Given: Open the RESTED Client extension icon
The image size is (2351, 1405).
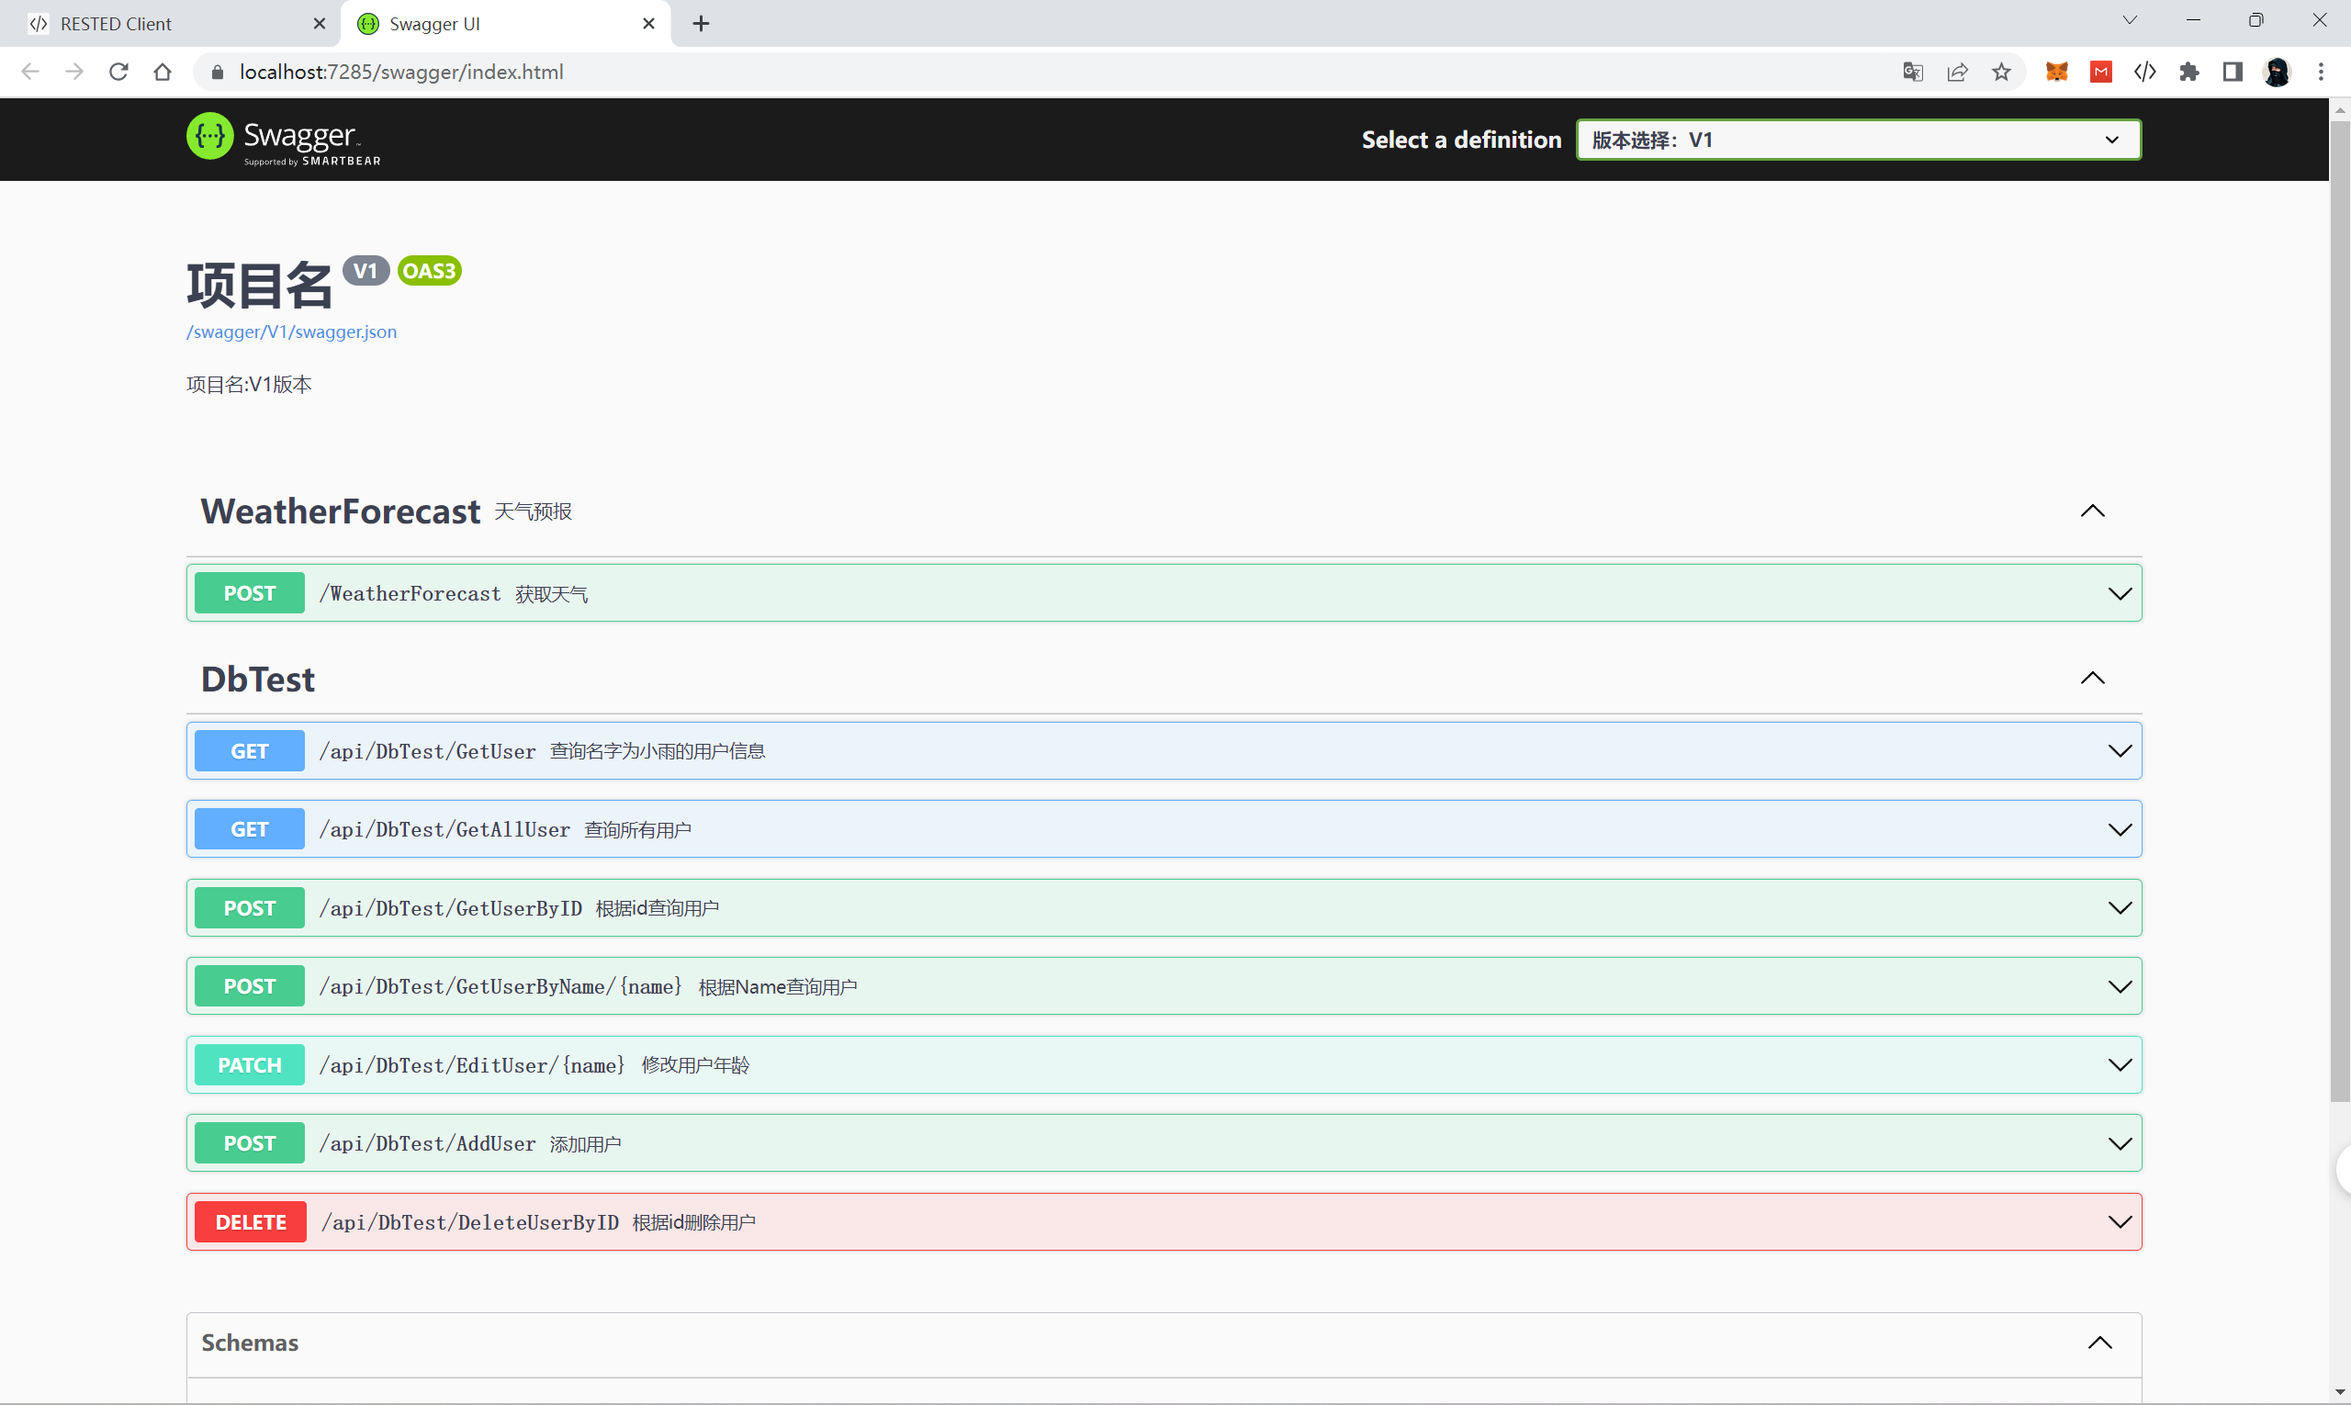Looking at the screenshot, I should [x=2144, y=72].
